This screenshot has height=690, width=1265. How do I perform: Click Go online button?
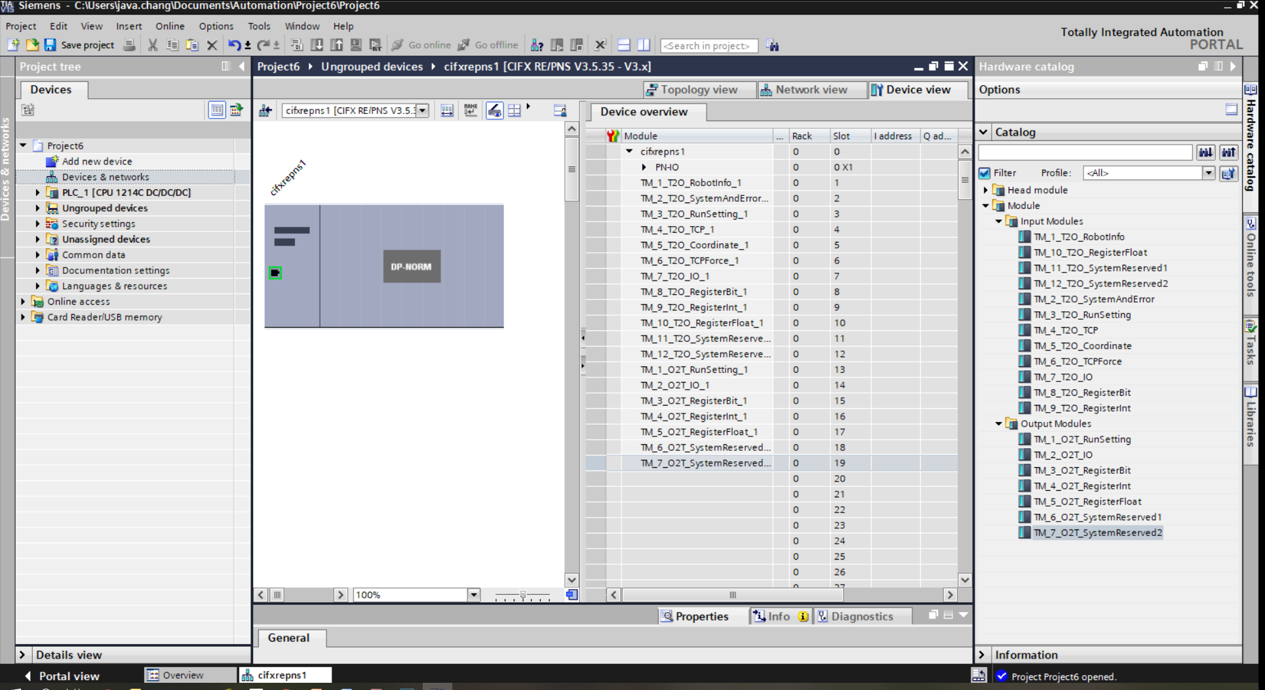(421, 45)
